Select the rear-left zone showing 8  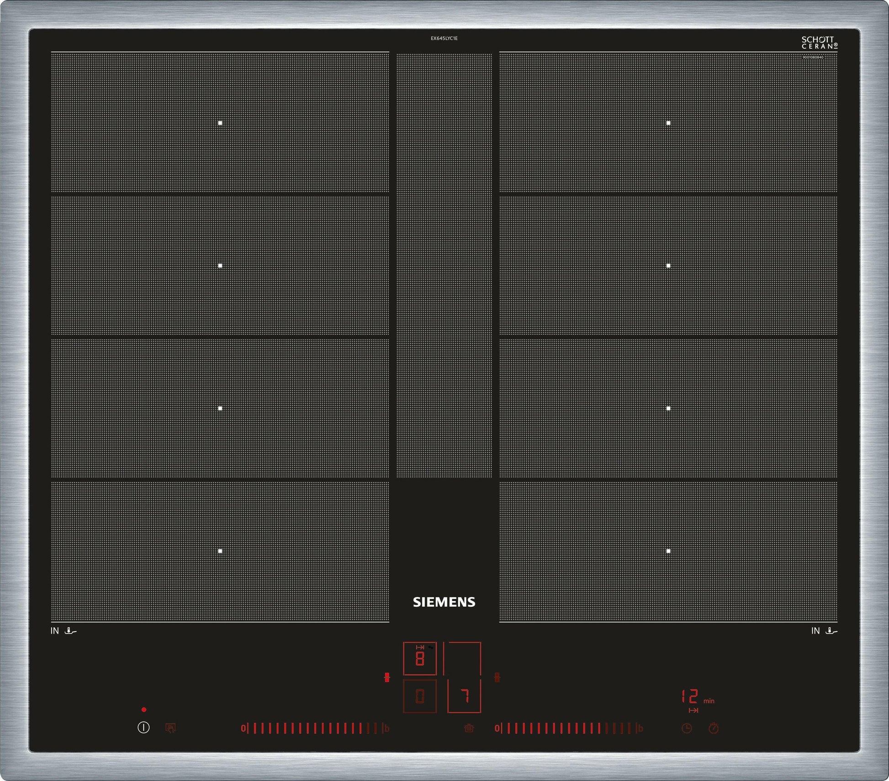coord(420,659)
